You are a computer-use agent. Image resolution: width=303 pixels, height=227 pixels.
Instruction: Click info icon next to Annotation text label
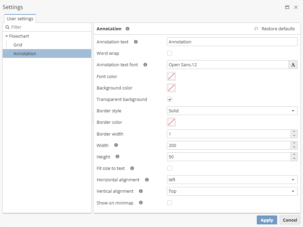pyautogui.click(x=136, y=42)
